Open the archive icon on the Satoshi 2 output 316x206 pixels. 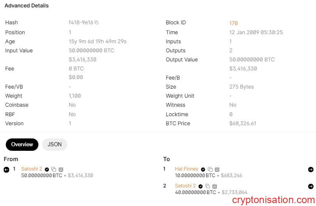click(214, 186)
